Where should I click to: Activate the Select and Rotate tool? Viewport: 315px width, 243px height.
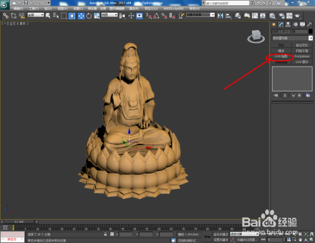point(89,16)
